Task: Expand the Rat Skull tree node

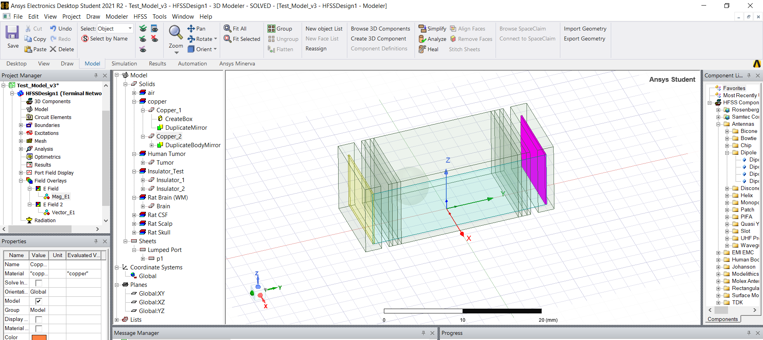Action: point(134,232)
